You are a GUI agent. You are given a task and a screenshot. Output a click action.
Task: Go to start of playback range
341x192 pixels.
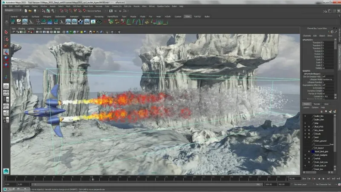click(304, 179)
